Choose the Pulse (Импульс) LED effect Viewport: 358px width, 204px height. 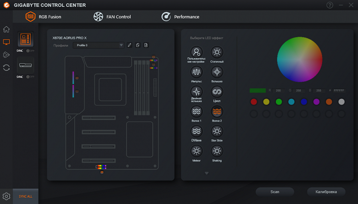[196, 72]
